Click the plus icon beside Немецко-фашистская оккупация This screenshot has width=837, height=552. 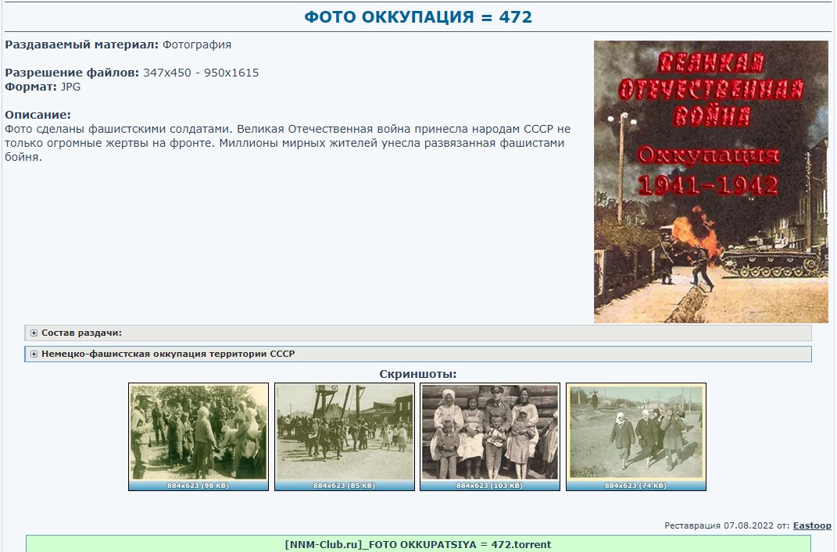click(x=34, y=354)
